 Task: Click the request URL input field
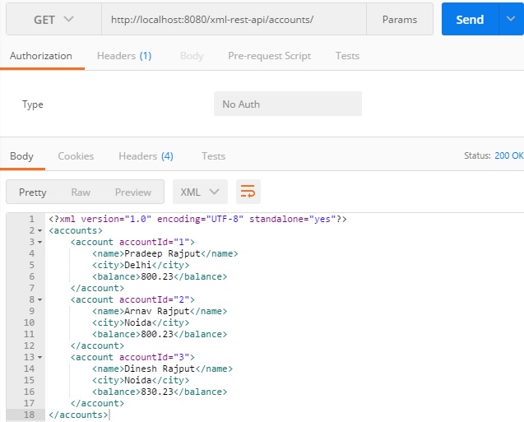tap(234, 20)
